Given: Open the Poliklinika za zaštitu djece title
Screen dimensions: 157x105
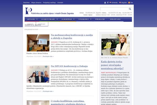Looking at the screenshot, I should (x=52, y=13).
